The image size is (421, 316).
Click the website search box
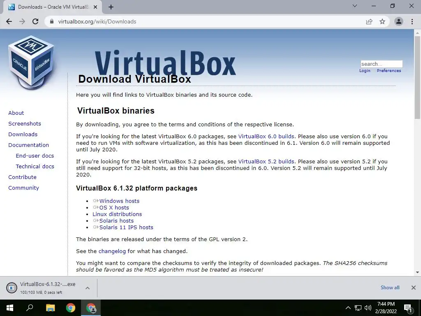(381, 64)
